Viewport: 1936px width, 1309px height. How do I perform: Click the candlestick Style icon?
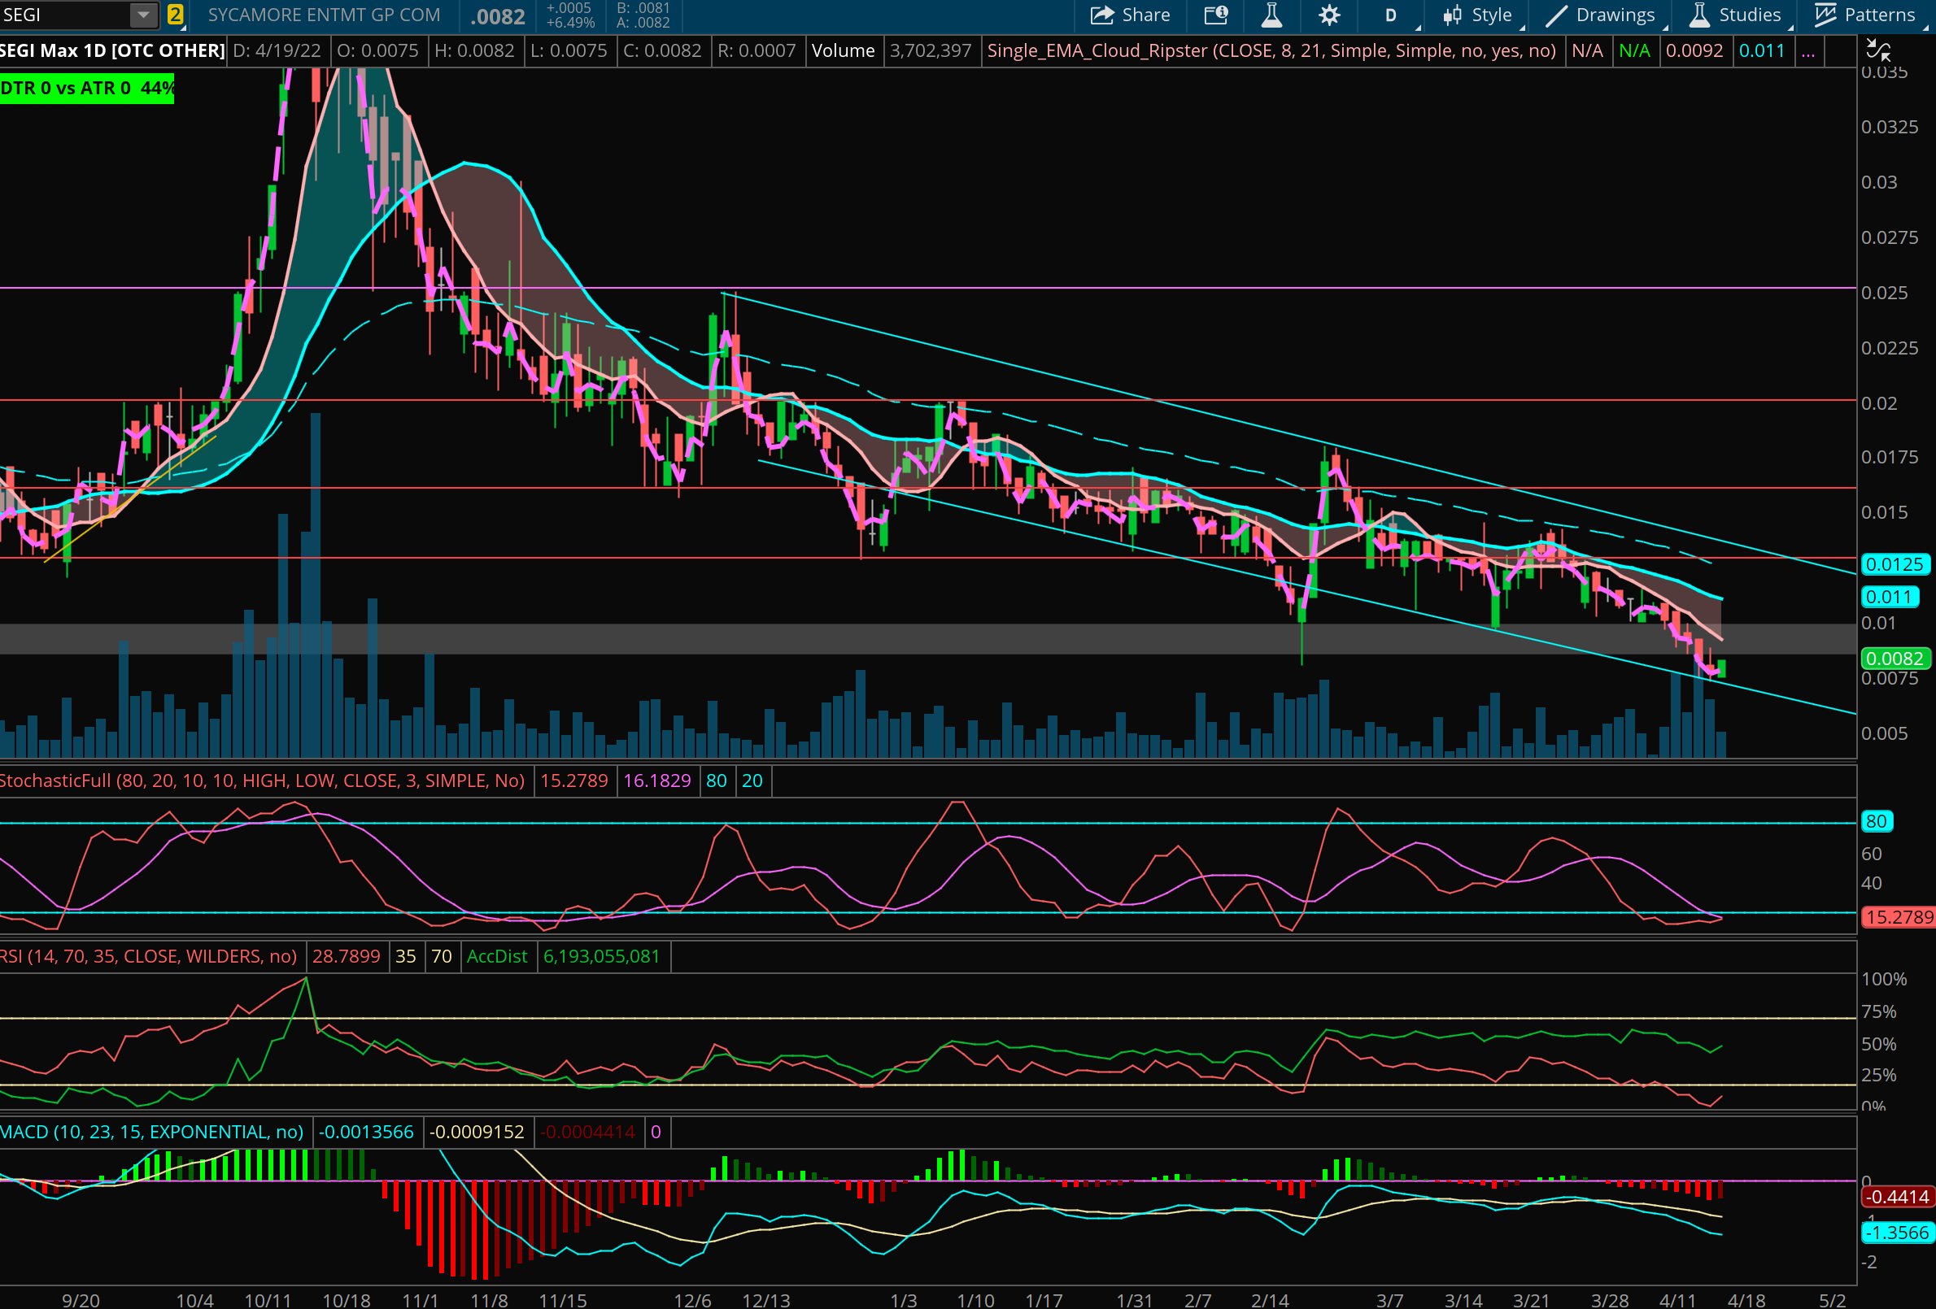(1452, 15)
